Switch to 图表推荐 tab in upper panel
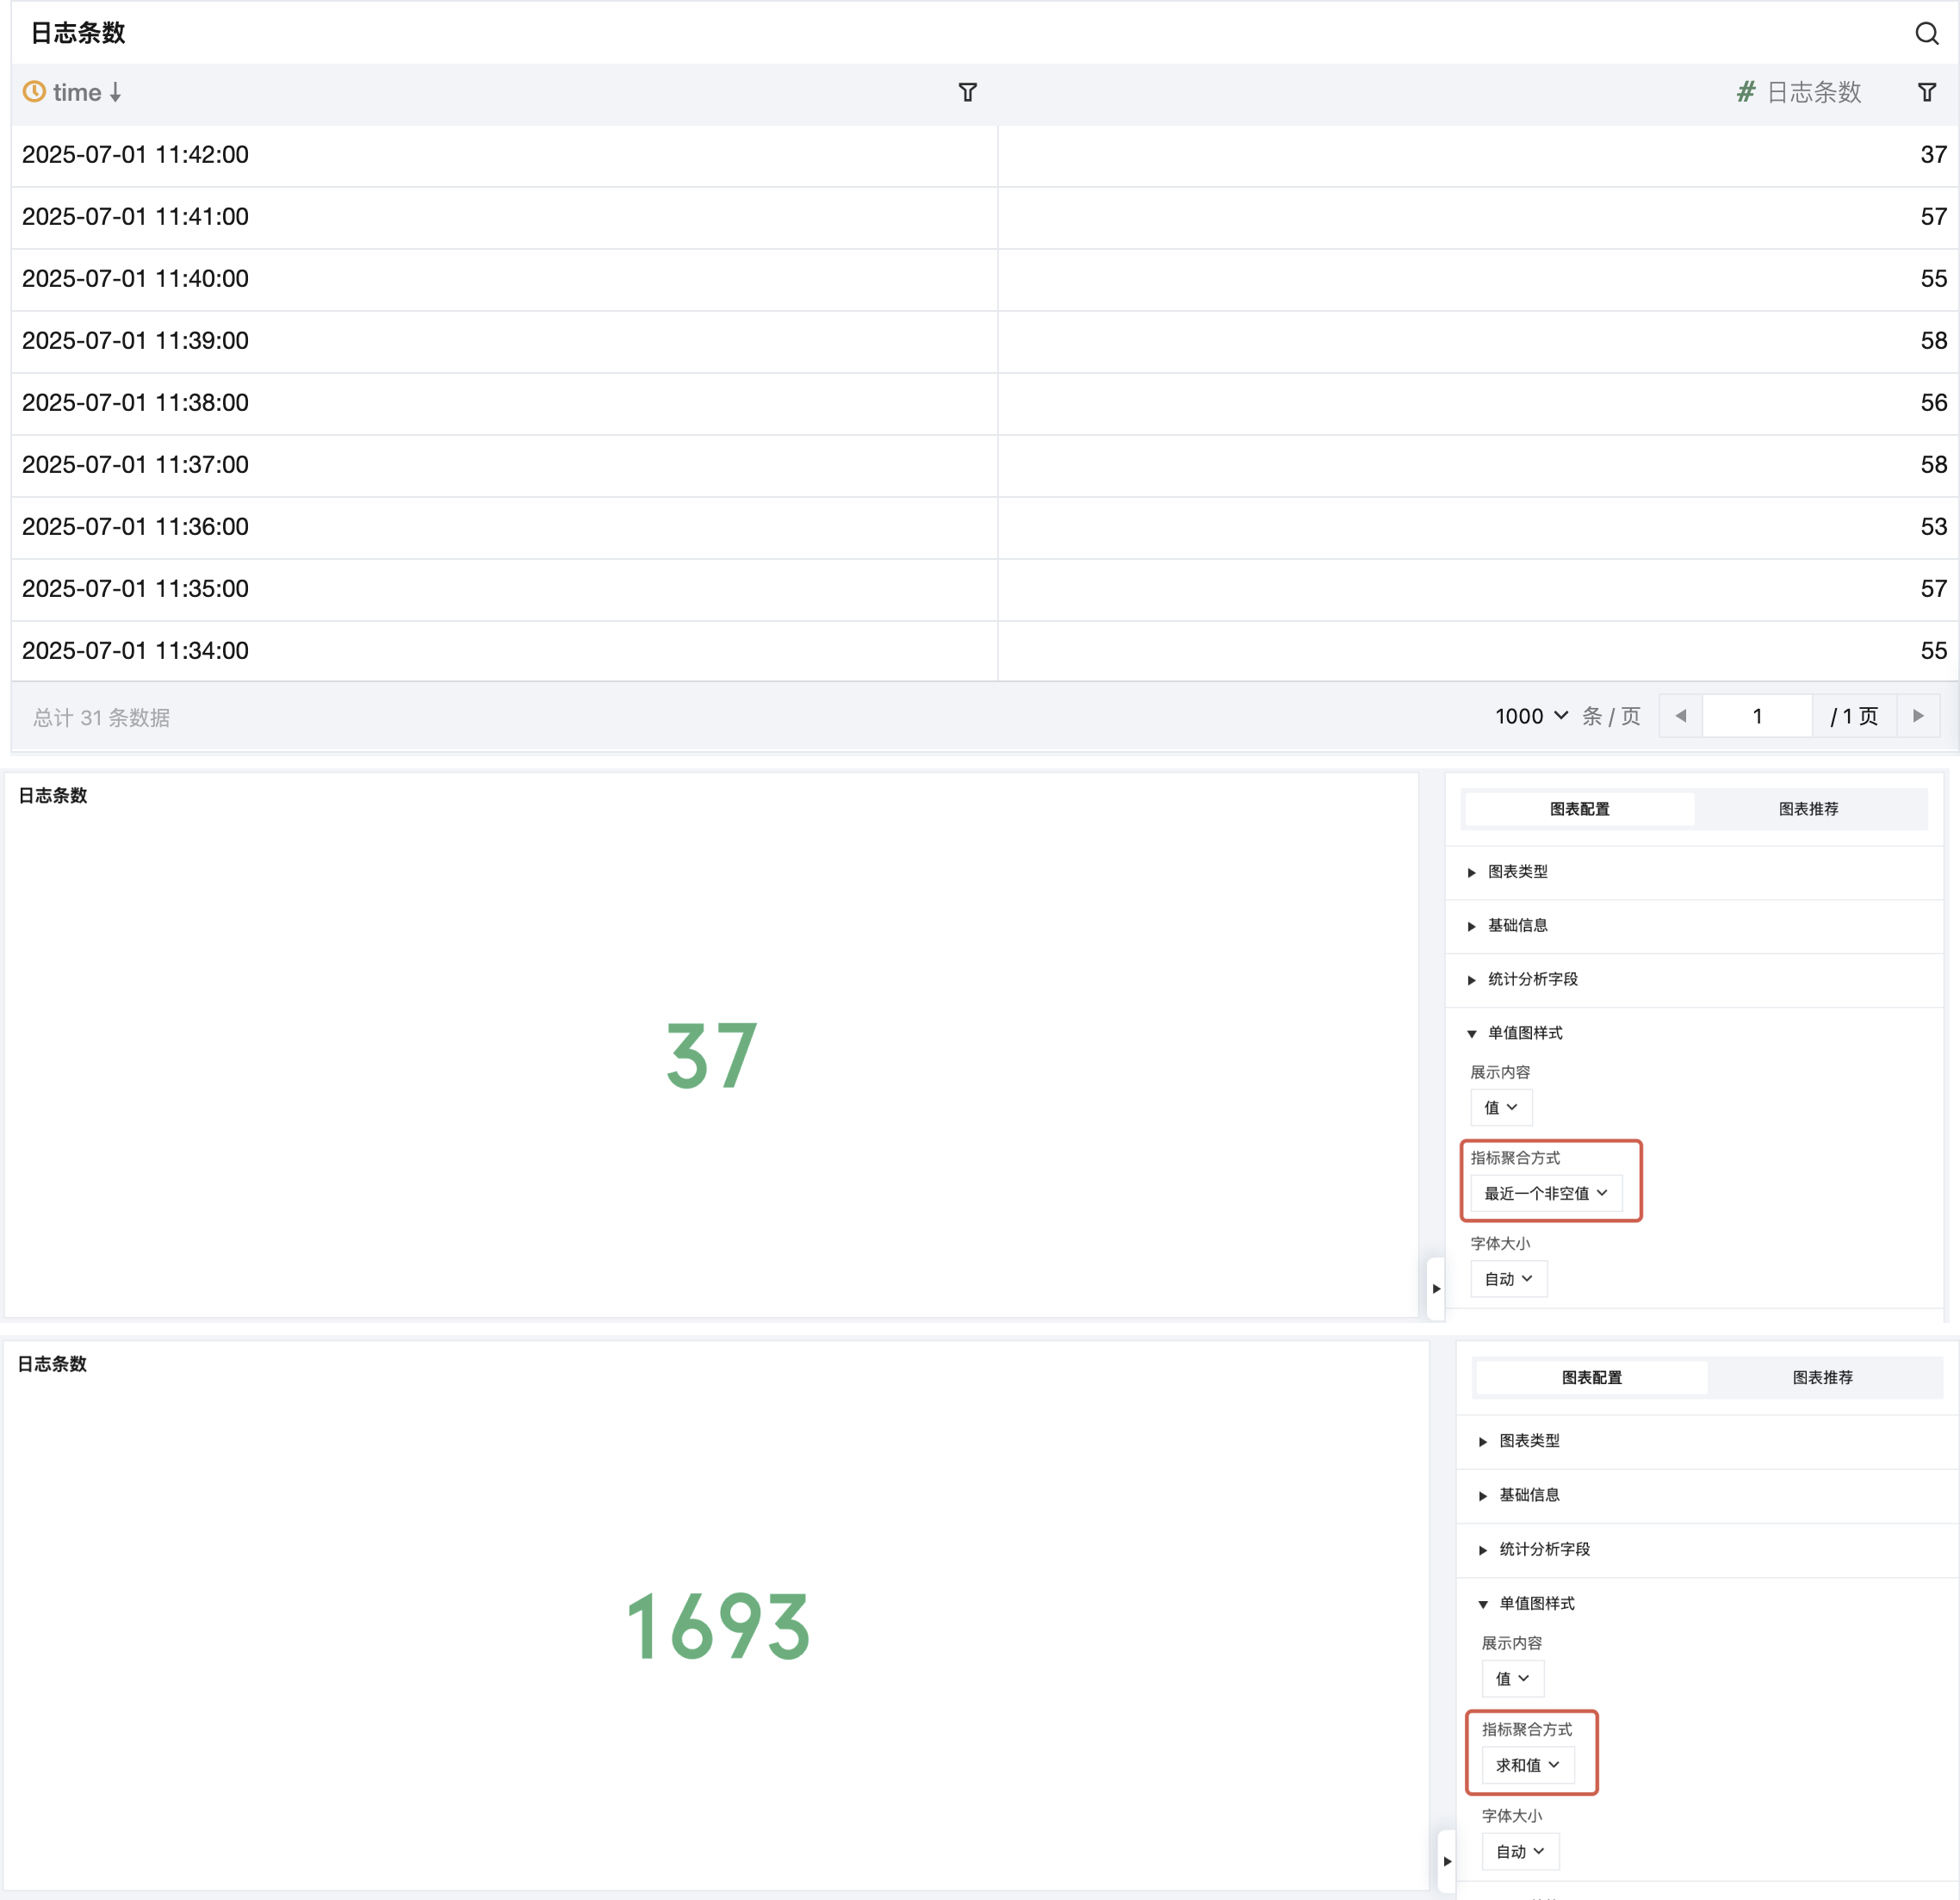 1808,809
